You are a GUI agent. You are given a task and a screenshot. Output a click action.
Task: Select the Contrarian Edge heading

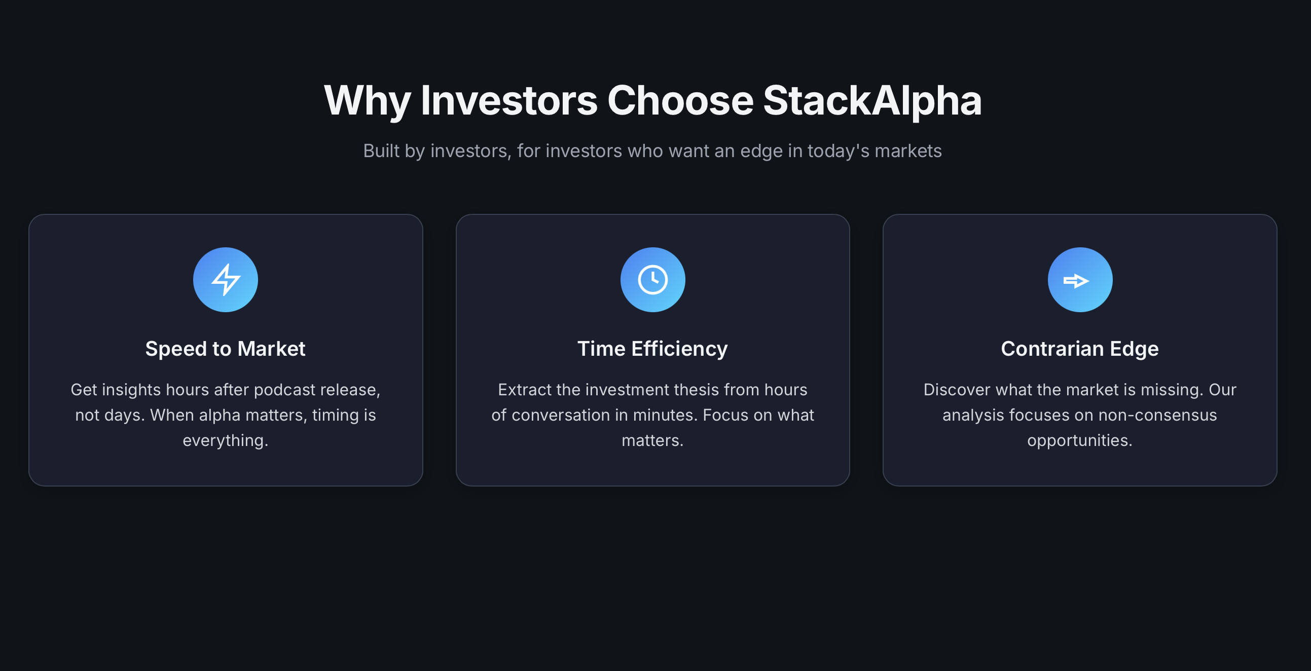pyautogui.click(x=1079, y=349)
